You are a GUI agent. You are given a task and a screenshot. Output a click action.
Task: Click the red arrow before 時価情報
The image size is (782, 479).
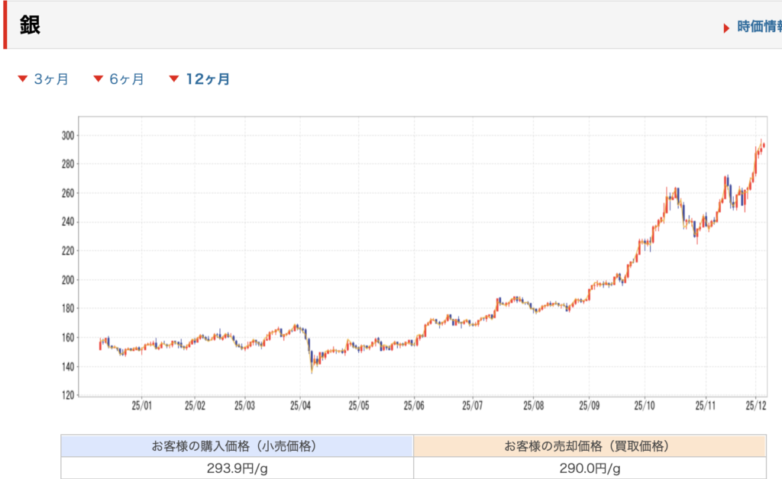tap(726, 28)
